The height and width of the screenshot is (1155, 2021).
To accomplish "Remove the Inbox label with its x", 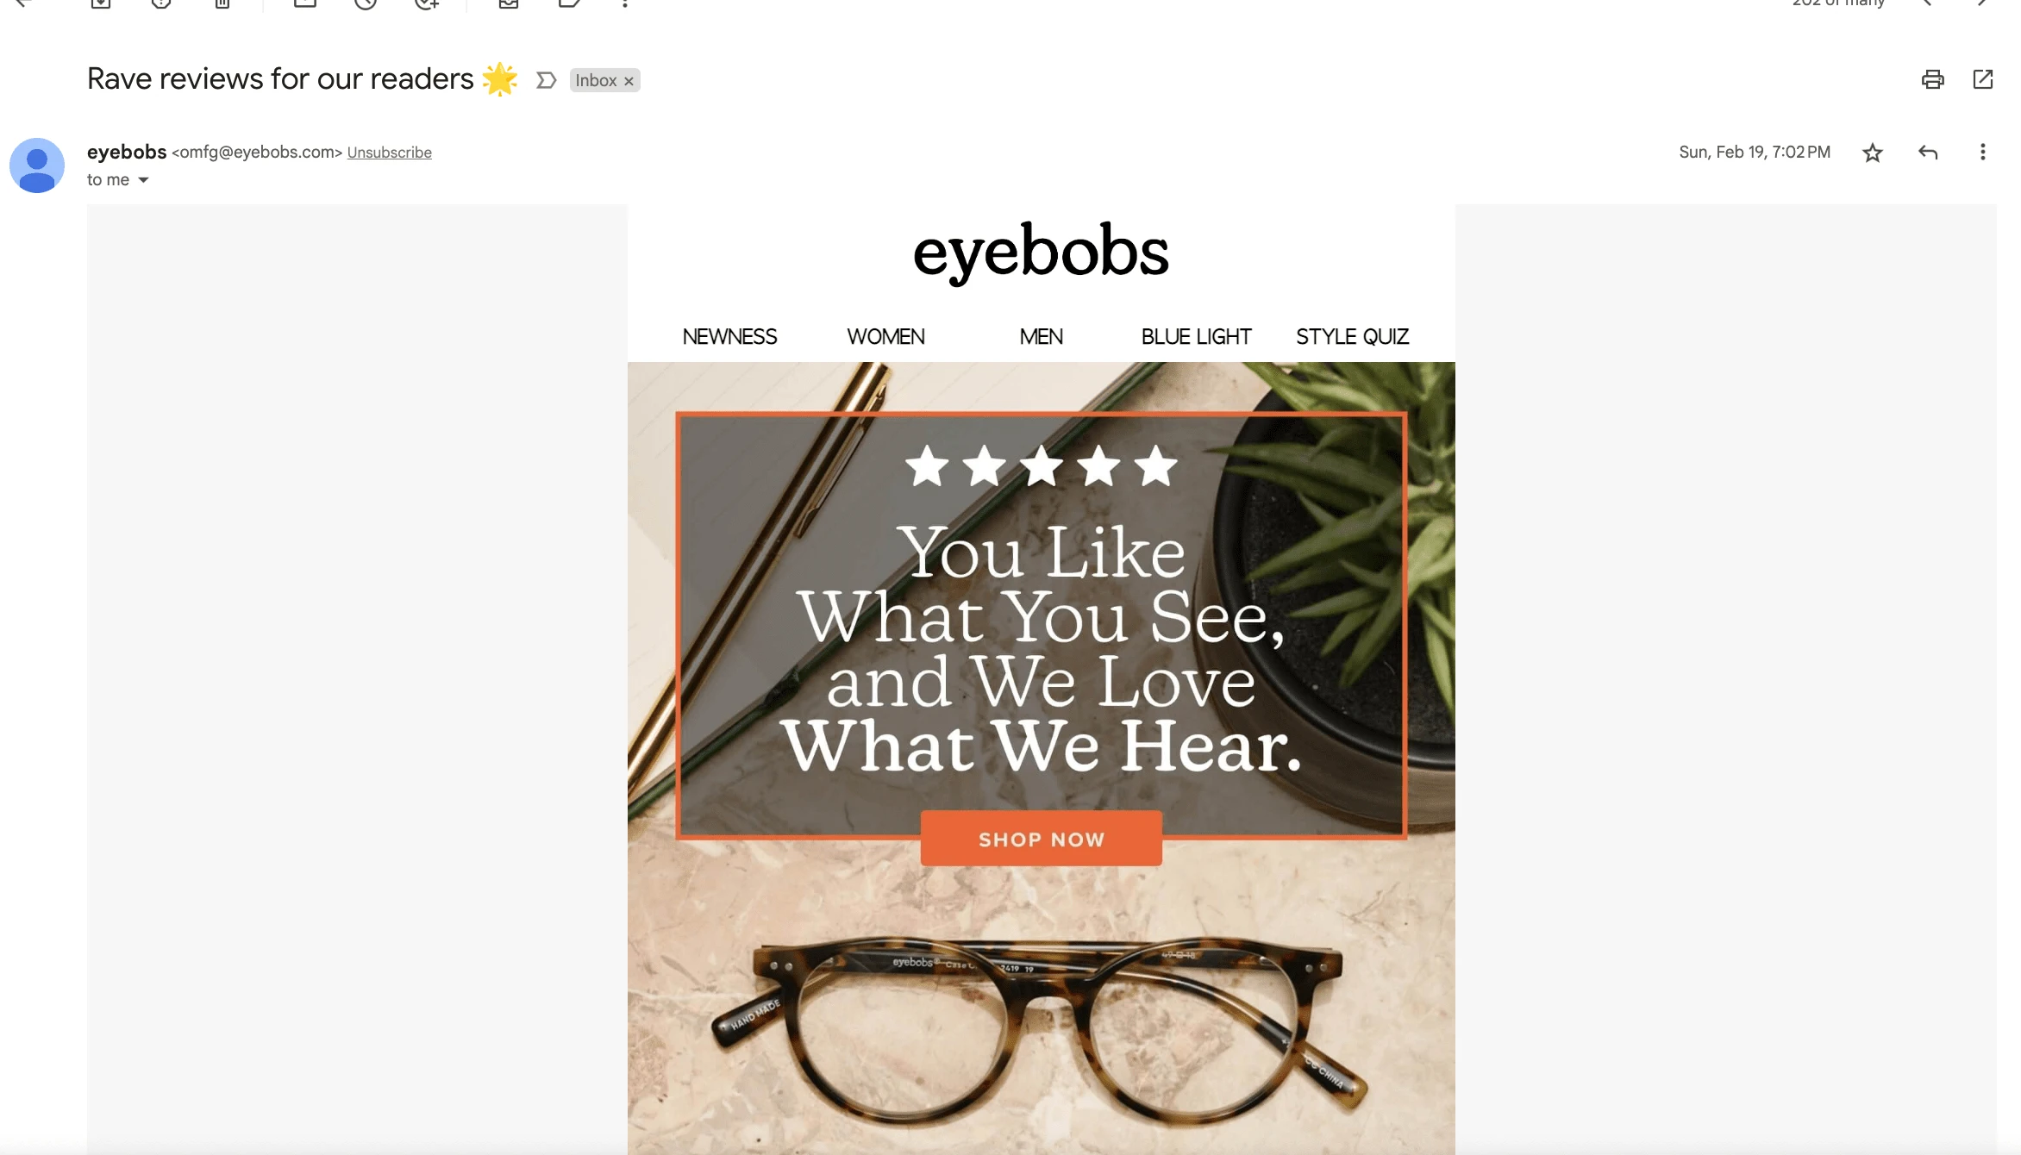I will click(629, 81).
